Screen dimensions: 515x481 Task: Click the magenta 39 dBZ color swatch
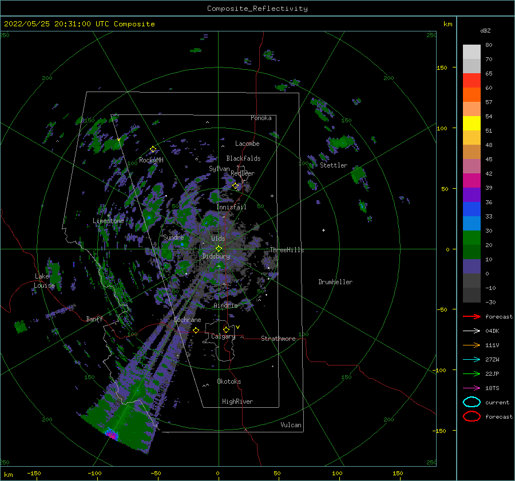(x=472, y=181)
